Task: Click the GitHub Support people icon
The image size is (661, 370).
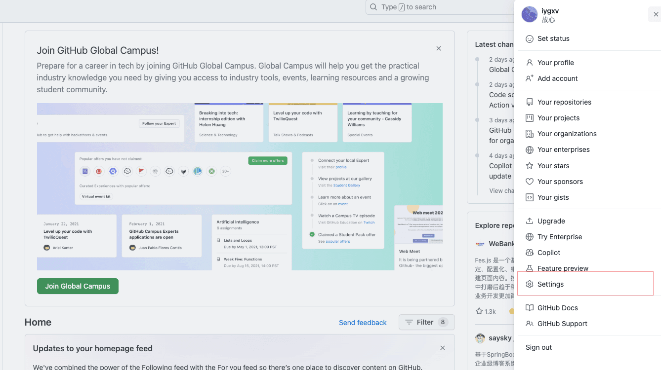Action: pos(530,324)
